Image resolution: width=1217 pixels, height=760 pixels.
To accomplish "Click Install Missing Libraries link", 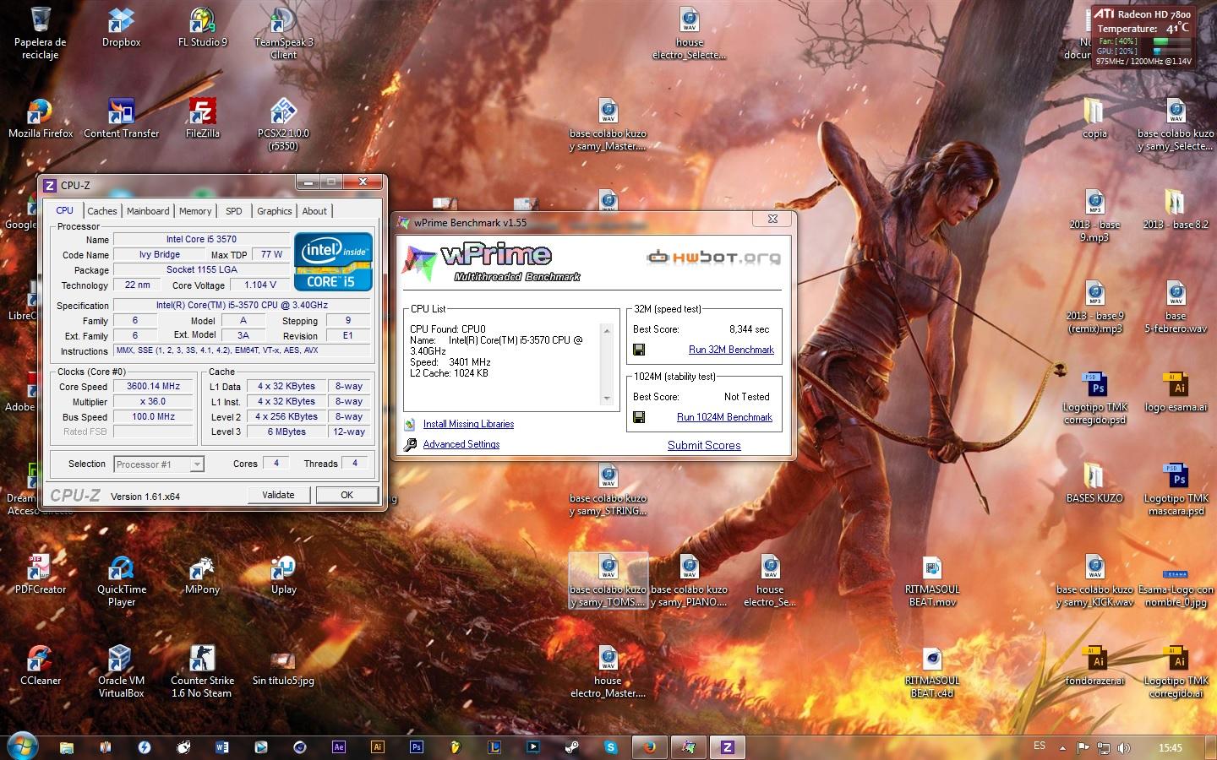I will coord(468,424).
